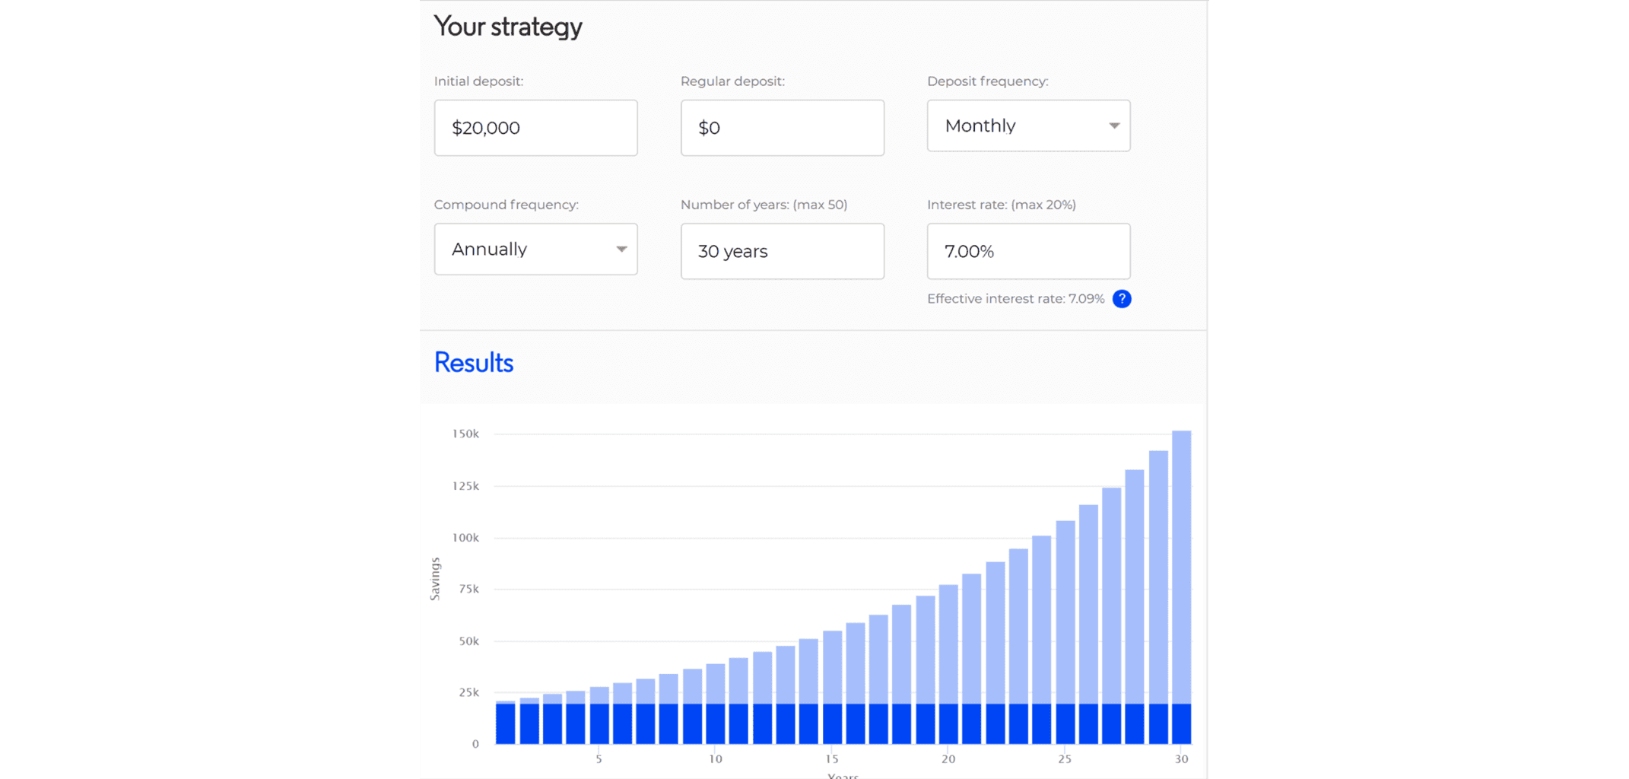
Task: Click the Savings vertical axis title
Action: pyautogui.click(x=435, y=579)
